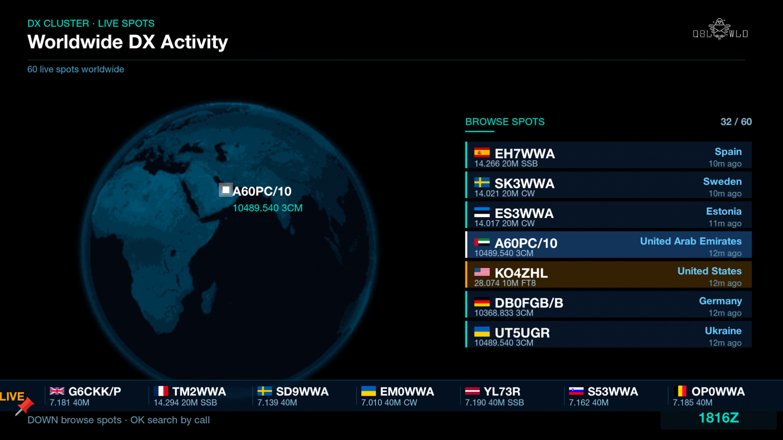The height and width of the screenshot is (440, 783).
Task: Click the UK flag beside G6CKK/P in ticker
Action: pos(57,391)
